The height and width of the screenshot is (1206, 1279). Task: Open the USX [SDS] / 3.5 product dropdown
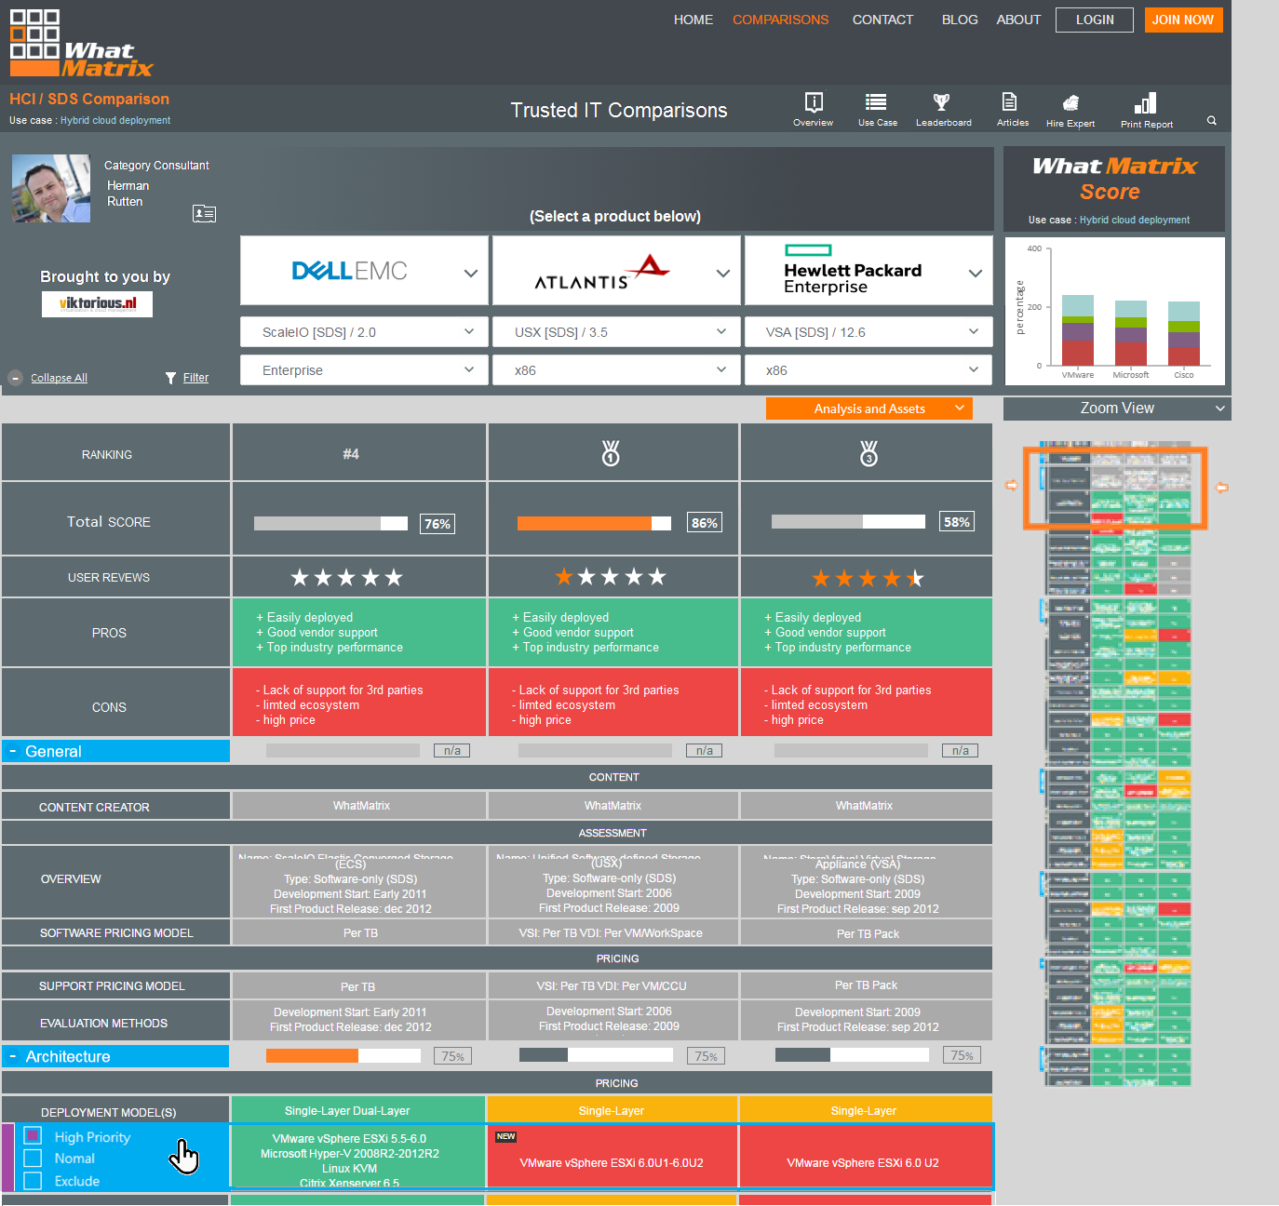click(616, 332)
